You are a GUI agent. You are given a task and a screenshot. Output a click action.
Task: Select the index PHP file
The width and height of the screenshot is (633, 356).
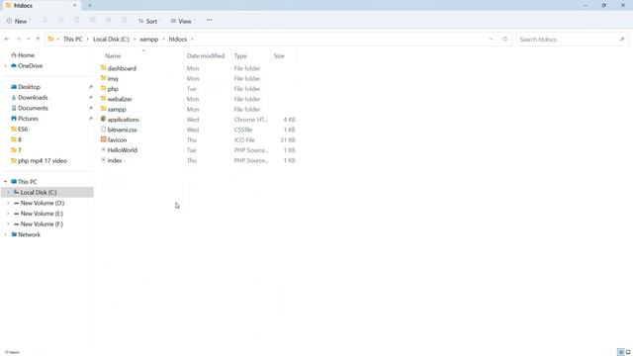111,160
